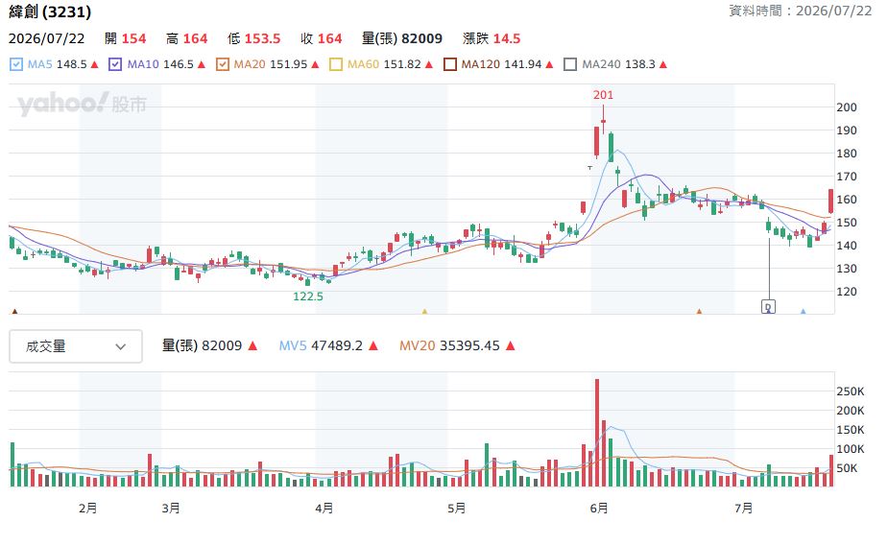Click the 122.5 lowest price label
This screenshot has width=888, height=545.
pos(308,296)
